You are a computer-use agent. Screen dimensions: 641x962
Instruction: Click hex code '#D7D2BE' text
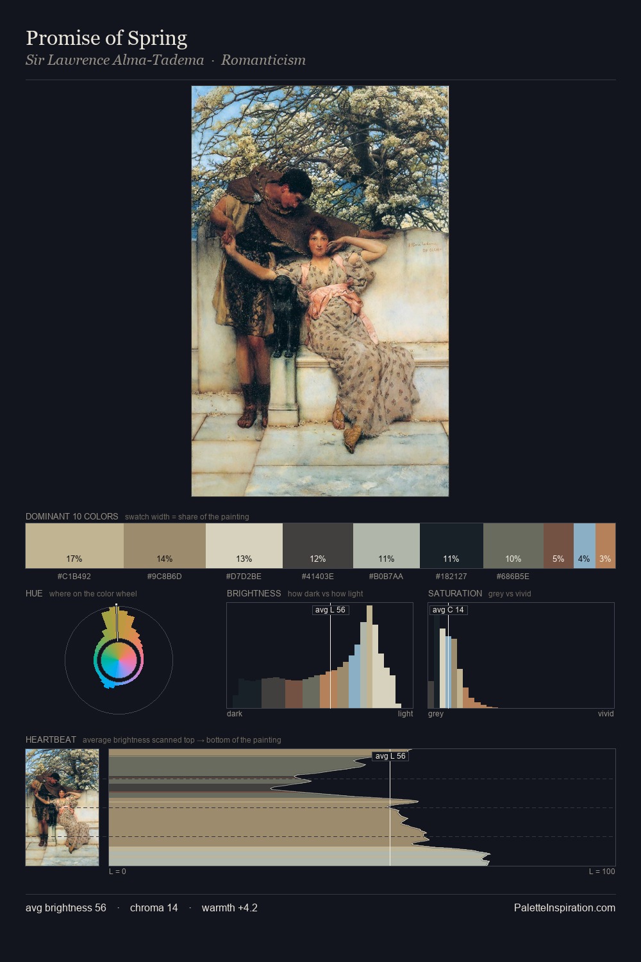pos(244,577)
